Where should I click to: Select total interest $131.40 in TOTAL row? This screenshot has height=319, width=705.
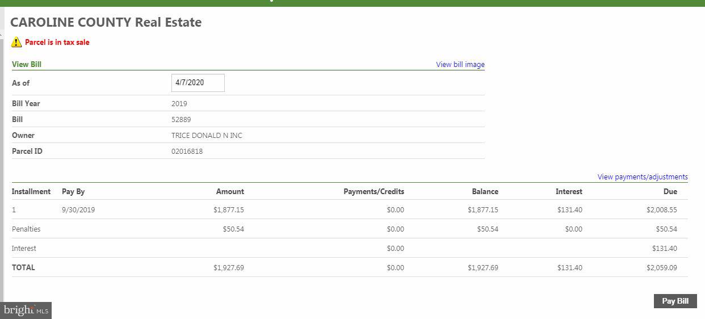click(570, 267)
